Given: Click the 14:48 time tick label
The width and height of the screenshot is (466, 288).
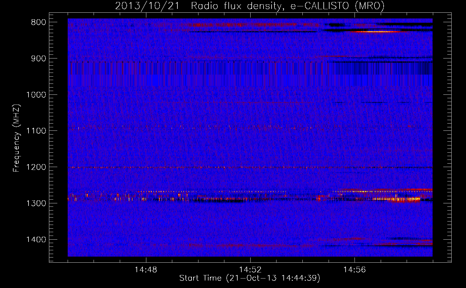Looking at the screenshot, I should pyautogui.click(x=146, y=270).
